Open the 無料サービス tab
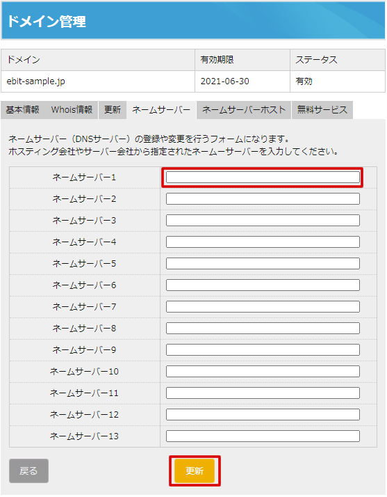Screen dimensions: 387x497 click(322, 110)
